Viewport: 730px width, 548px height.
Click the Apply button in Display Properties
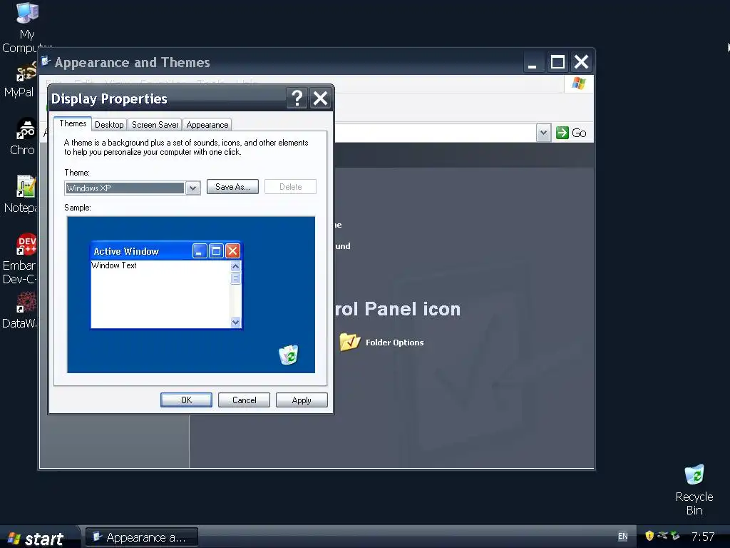(x=302, y=400)
